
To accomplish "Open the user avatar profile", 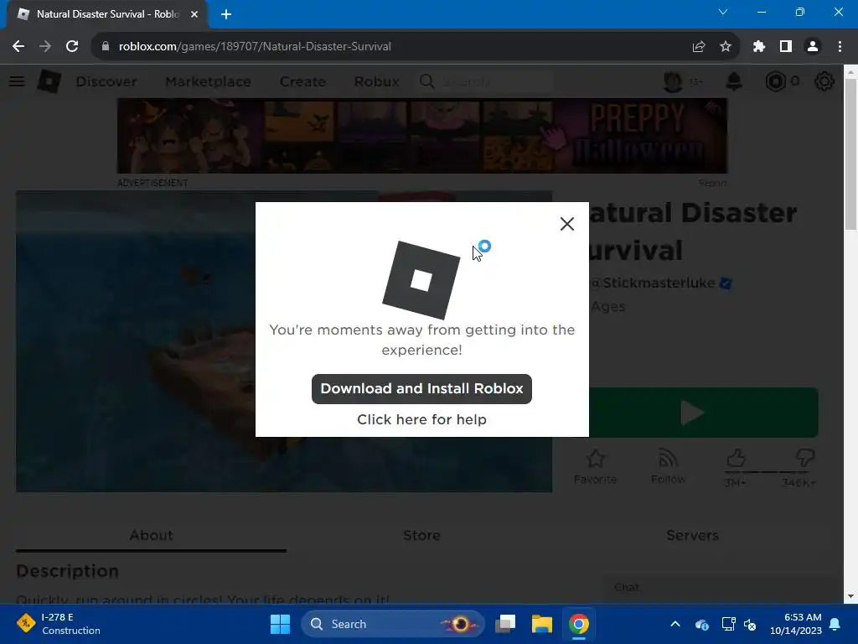I will [x=673, y=81].
